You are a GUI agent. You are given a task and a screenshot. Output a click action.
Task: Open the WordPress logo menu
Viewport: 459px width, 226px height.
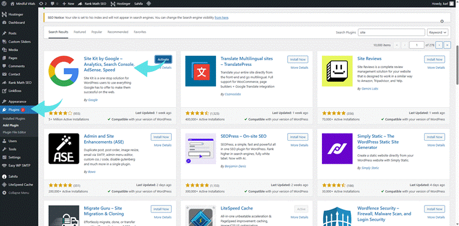tap(4, 4)
